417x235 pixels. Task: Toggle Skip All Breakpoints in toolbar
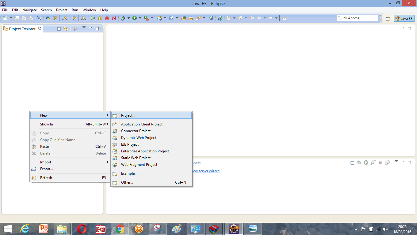40,18
